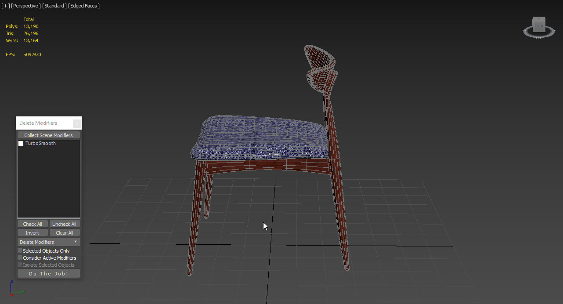The width and height of the screenshot is (563, 304).
Task: Click the Uncheck All button
Action: click(64, 224)
